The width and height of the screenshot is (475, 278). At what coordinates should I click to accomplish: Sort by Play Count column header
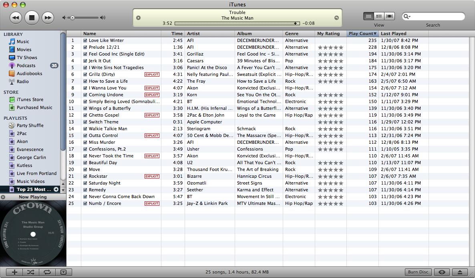point(362,34)
